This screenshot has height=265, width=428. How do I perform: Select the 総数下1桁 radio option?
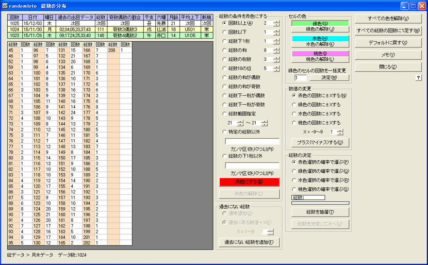[x=224, y=41]
